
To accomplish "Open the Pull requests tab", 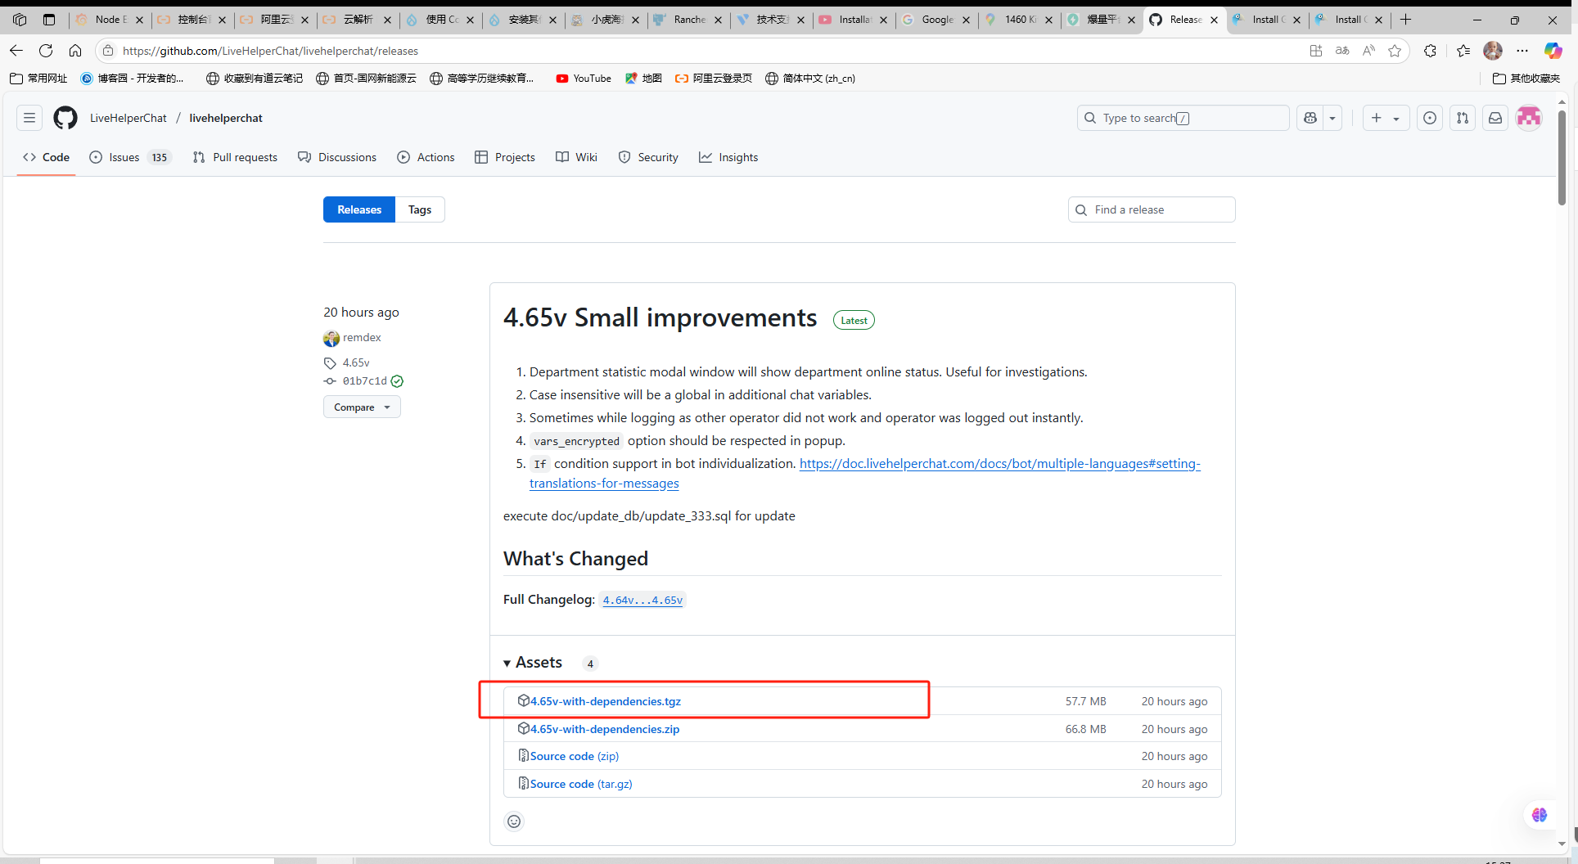I will 235,157.
